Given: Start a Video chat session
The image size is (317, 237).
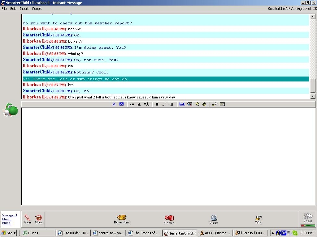Looking at the screenshot, I should tap(214, 219).
